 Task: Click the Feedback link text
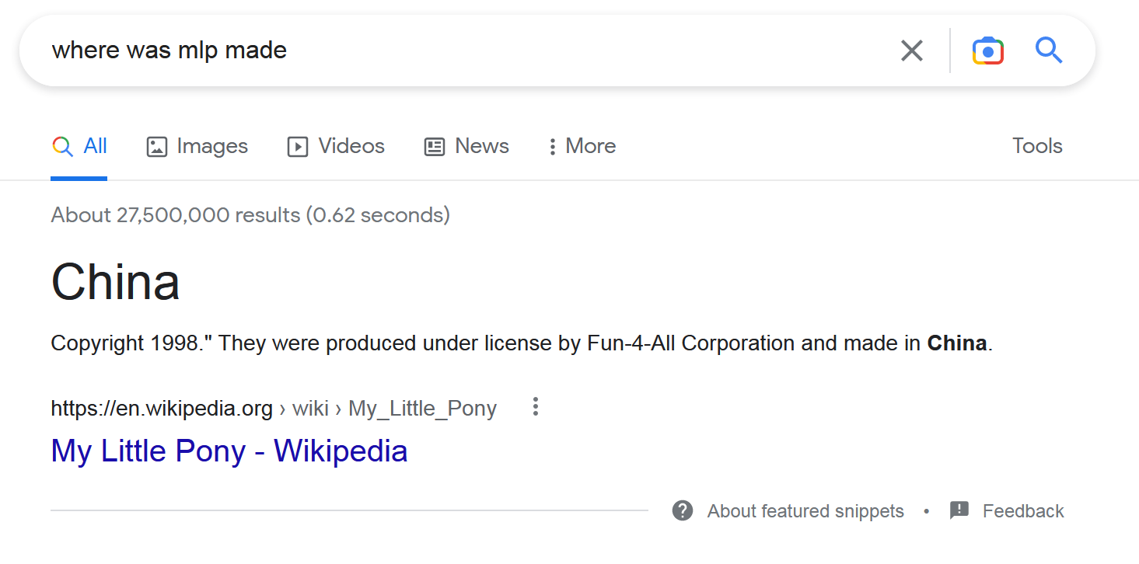click(1022, 511)
